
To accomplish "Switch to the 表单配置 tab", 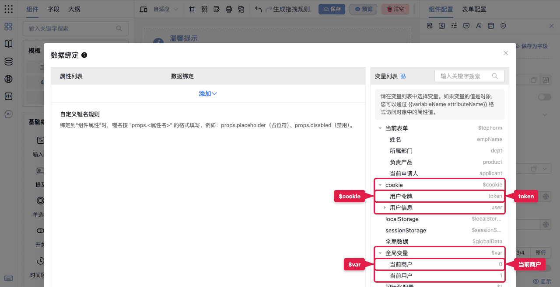I will [x=474, y=9].
